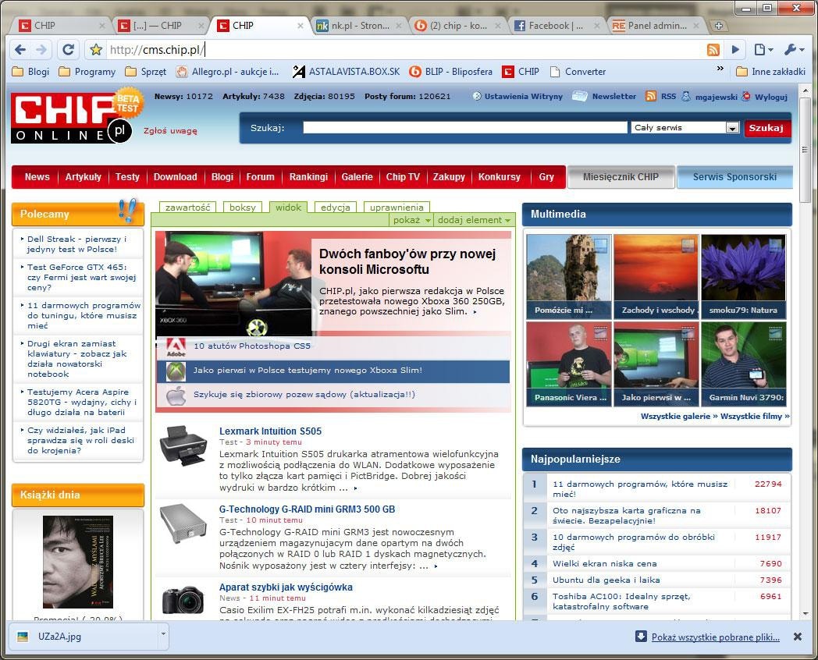Viewport: 818px width, 660px height.
Task: Select the uprawnienia CMS tab
Action: tap(397, 208)
